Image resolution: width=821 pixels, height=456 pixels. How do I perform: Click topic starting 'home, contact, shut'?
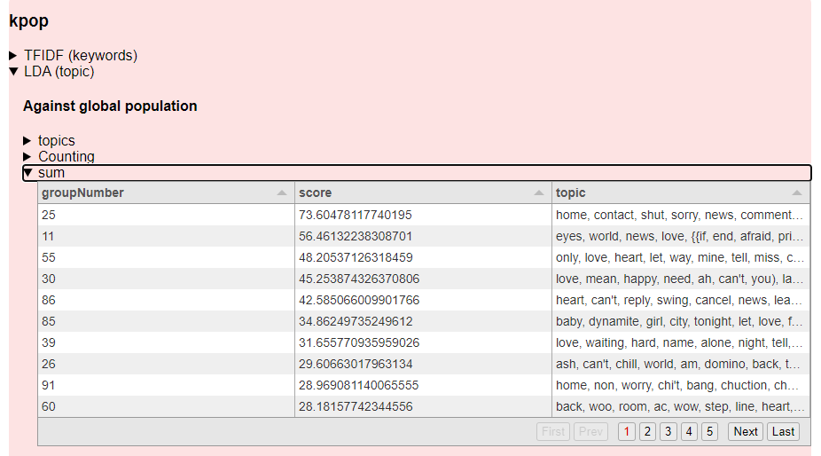(679, 215)
